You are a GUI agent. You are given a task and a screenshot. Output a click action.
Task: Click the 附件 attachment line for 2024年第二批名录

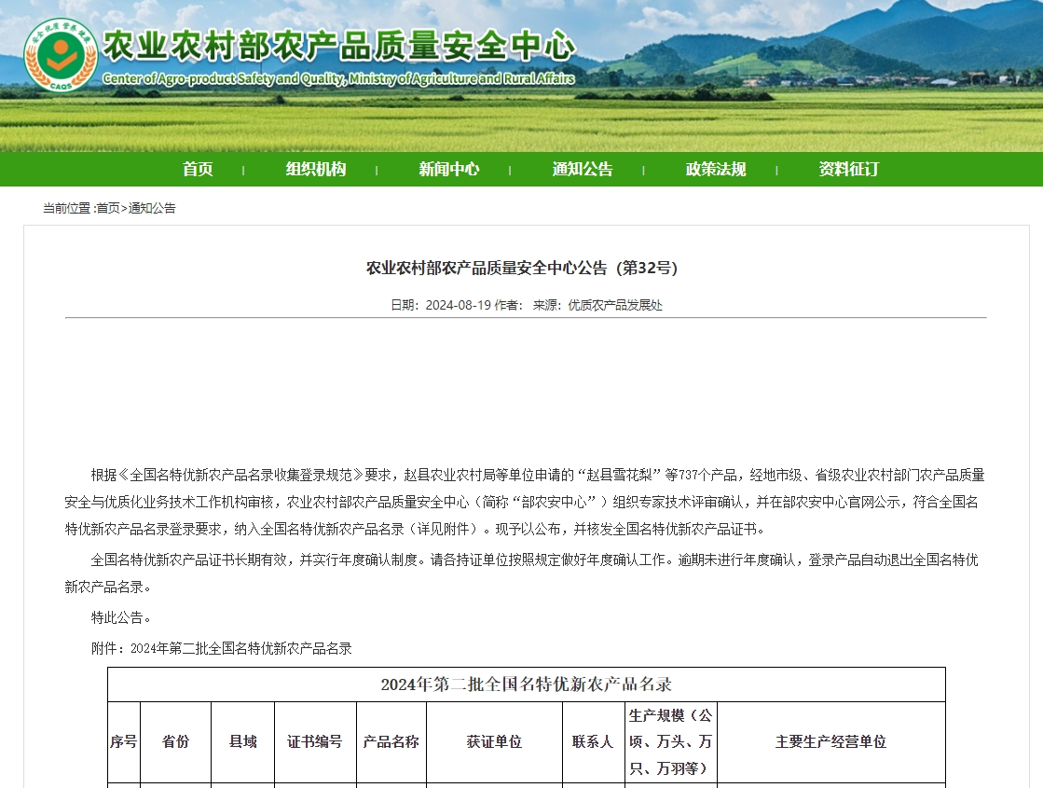pos(222,648)
